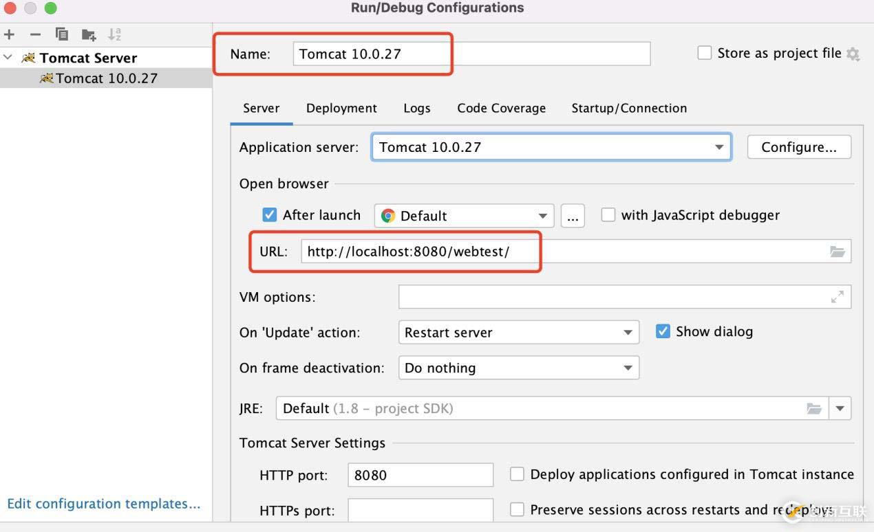
Task: Expand the VM options field
Action: 838,297
